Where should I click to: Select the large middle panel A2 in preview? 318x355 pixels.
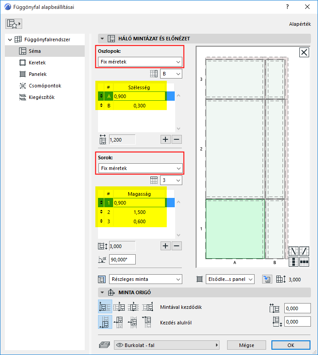pyautogui.click(x=235, y=149)
